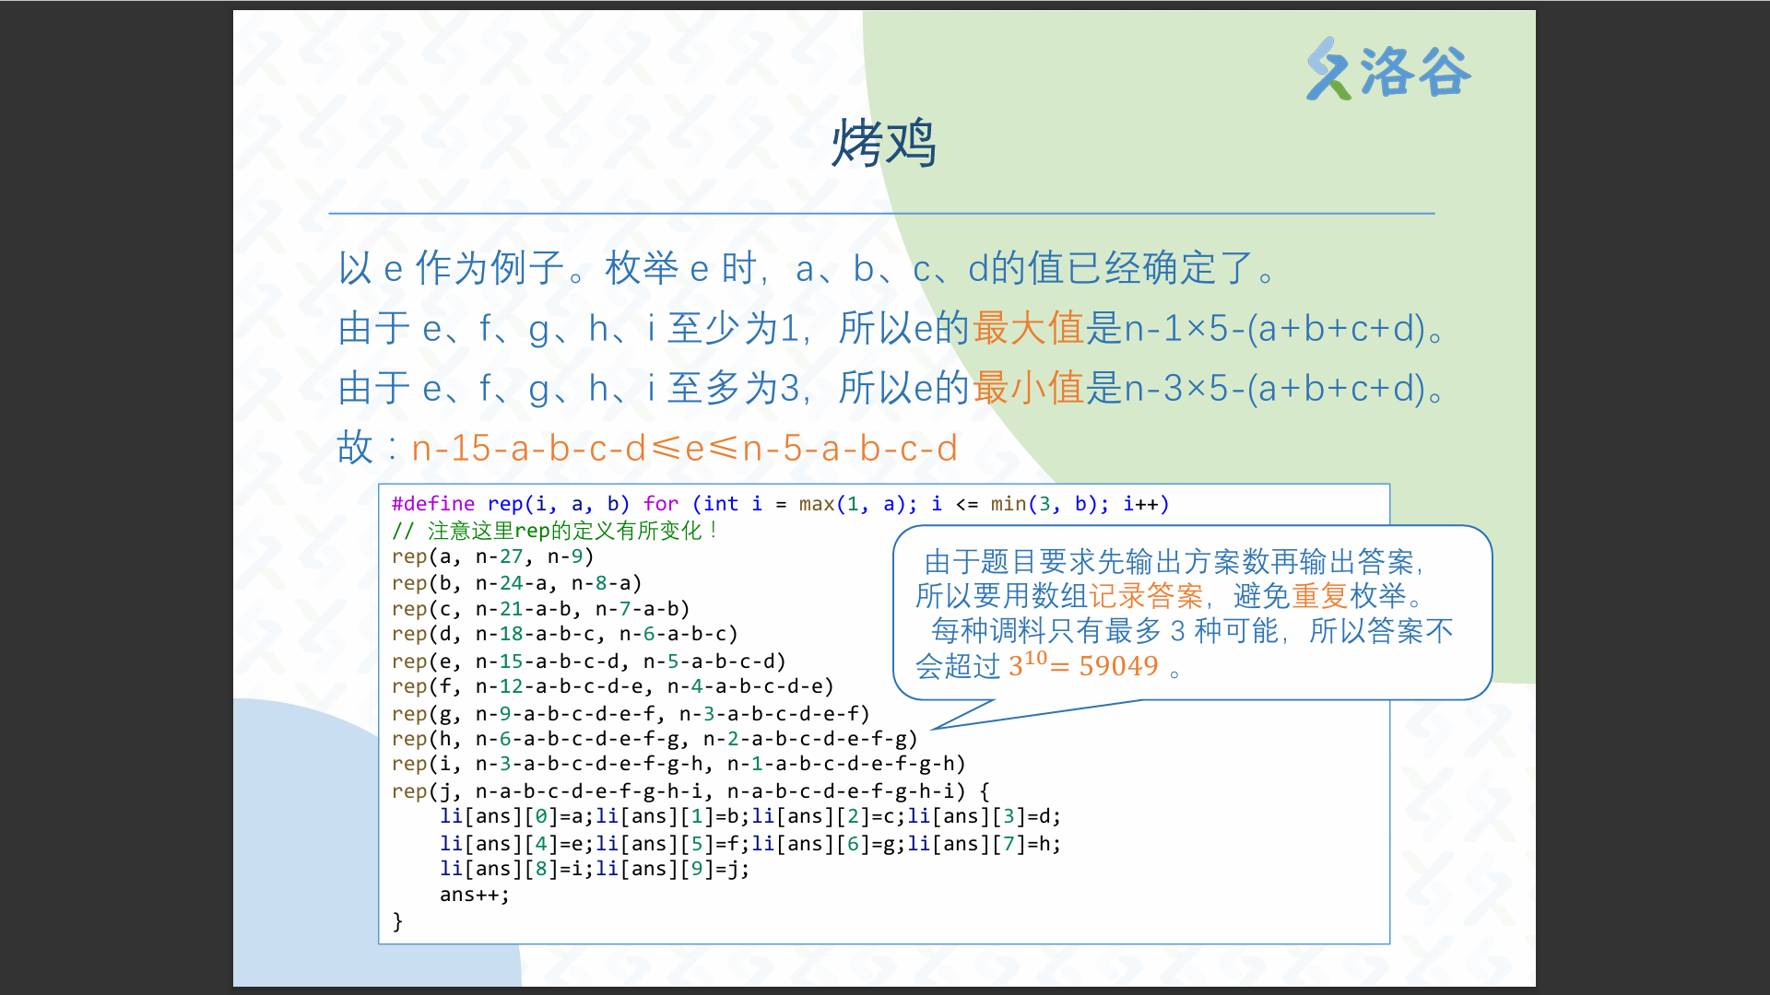
Task: Click the 'ans++;' statement
Action: click(x=475, y=895)
